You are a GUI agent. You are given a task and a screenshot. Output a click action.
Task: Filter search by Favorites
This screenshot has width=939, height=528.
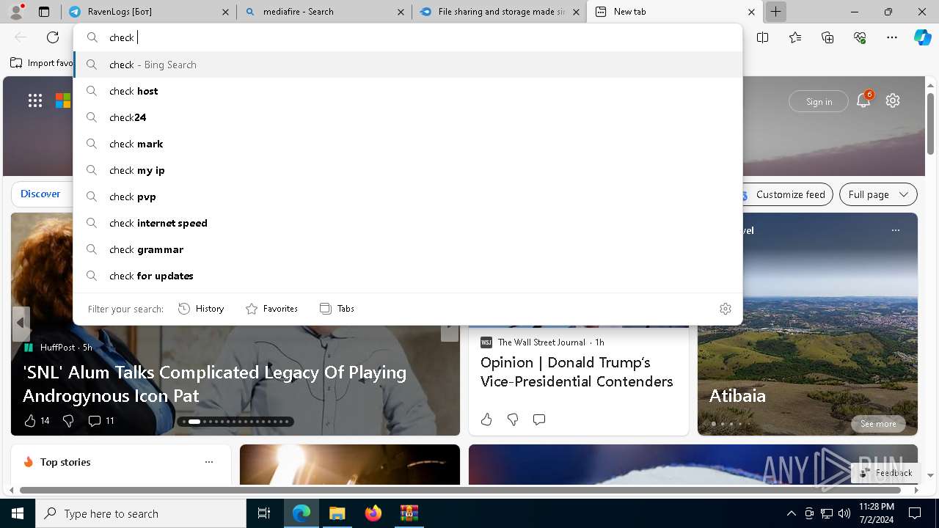pyautogui.click(x=271, y=309)
